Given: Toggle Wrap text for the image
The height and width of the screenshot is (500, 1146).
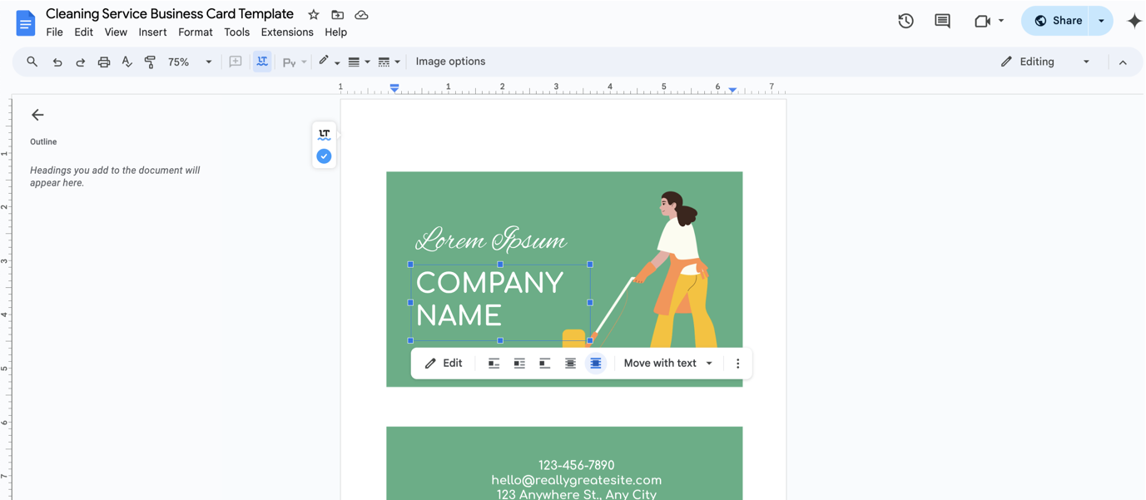Looking at the screenshot, I should tap(519, 363).
